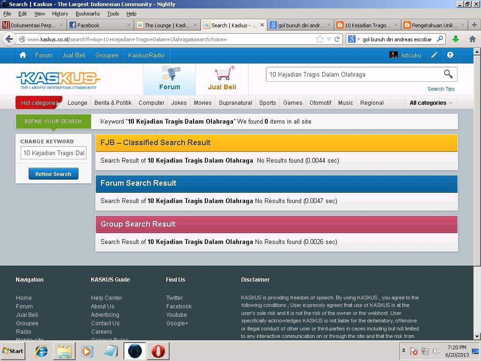
Task: Click the page vertical scrollbar down arrow
Action: point(477,337)
